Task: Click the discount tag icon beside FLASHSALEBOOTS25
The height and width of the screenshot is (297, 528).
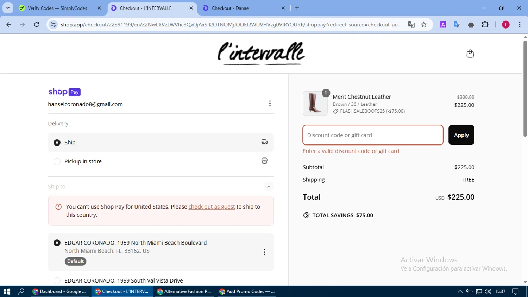Action: click(x=335, y=111)
